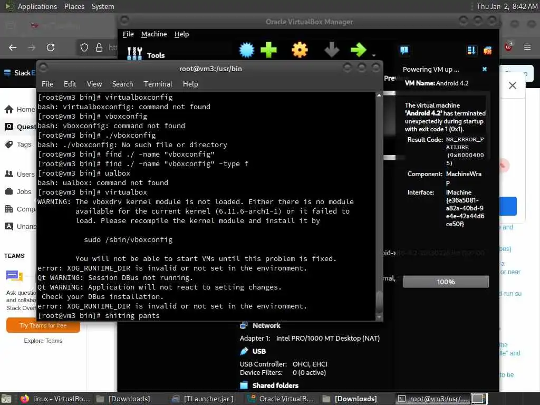Click the browser tracking protection shield icon
540x405 pixels.
(84, 47)
